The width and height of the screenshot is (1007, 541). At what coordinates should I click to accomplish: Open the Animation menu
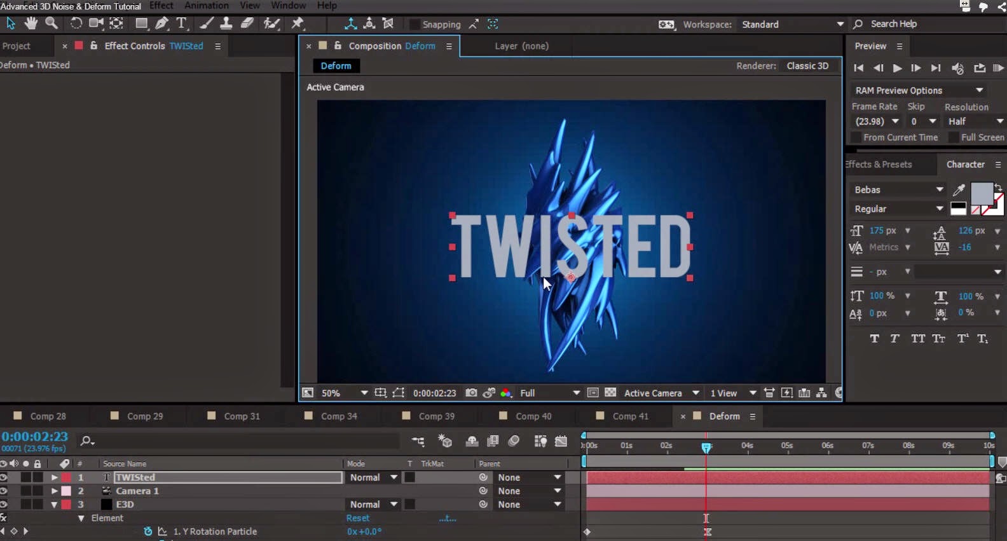[207, 5]
